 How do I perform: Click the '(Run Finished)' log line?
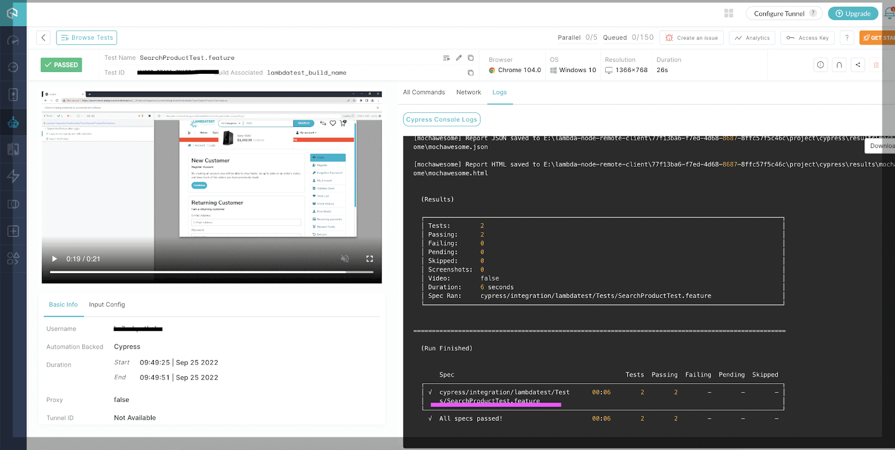(446, 348)
